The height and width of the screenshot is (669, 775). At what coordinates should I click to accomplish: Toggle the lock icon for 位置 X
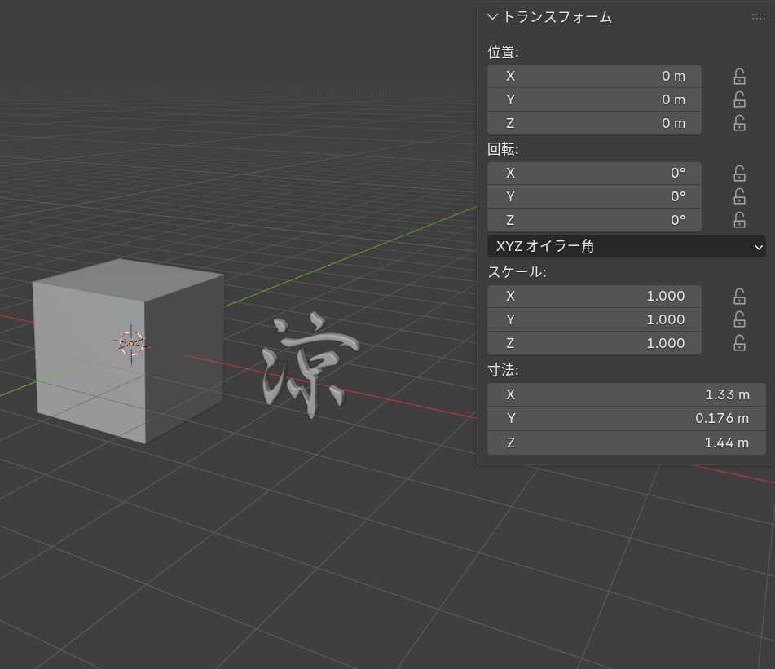tap(739, 76)
